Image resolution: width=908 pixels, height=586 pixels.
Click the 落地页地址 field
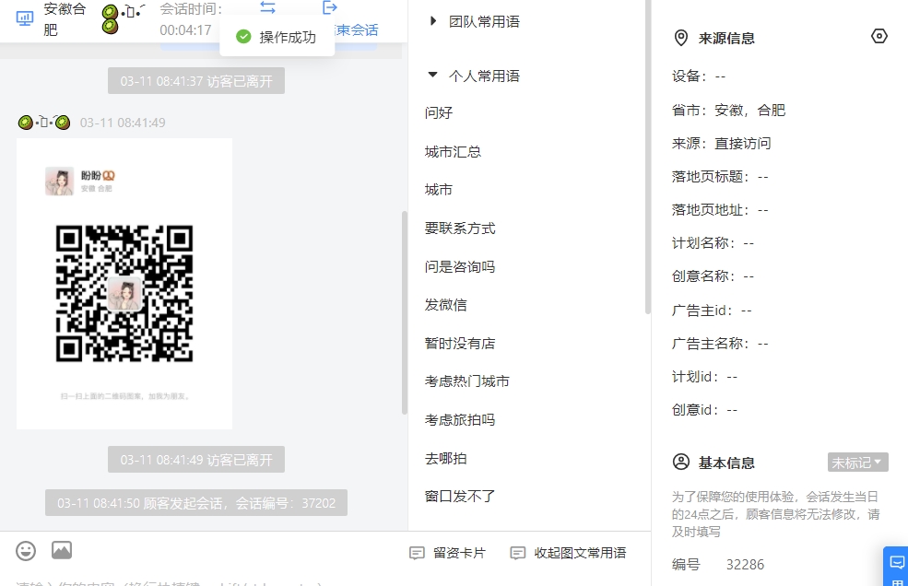pos(720,210)
